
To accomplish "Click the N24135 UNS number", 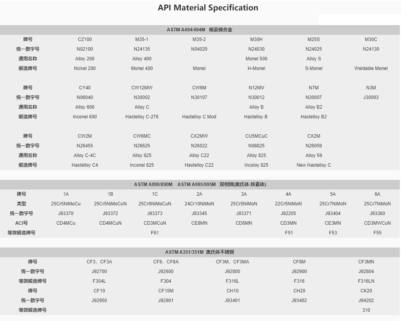I will point(142,49).
